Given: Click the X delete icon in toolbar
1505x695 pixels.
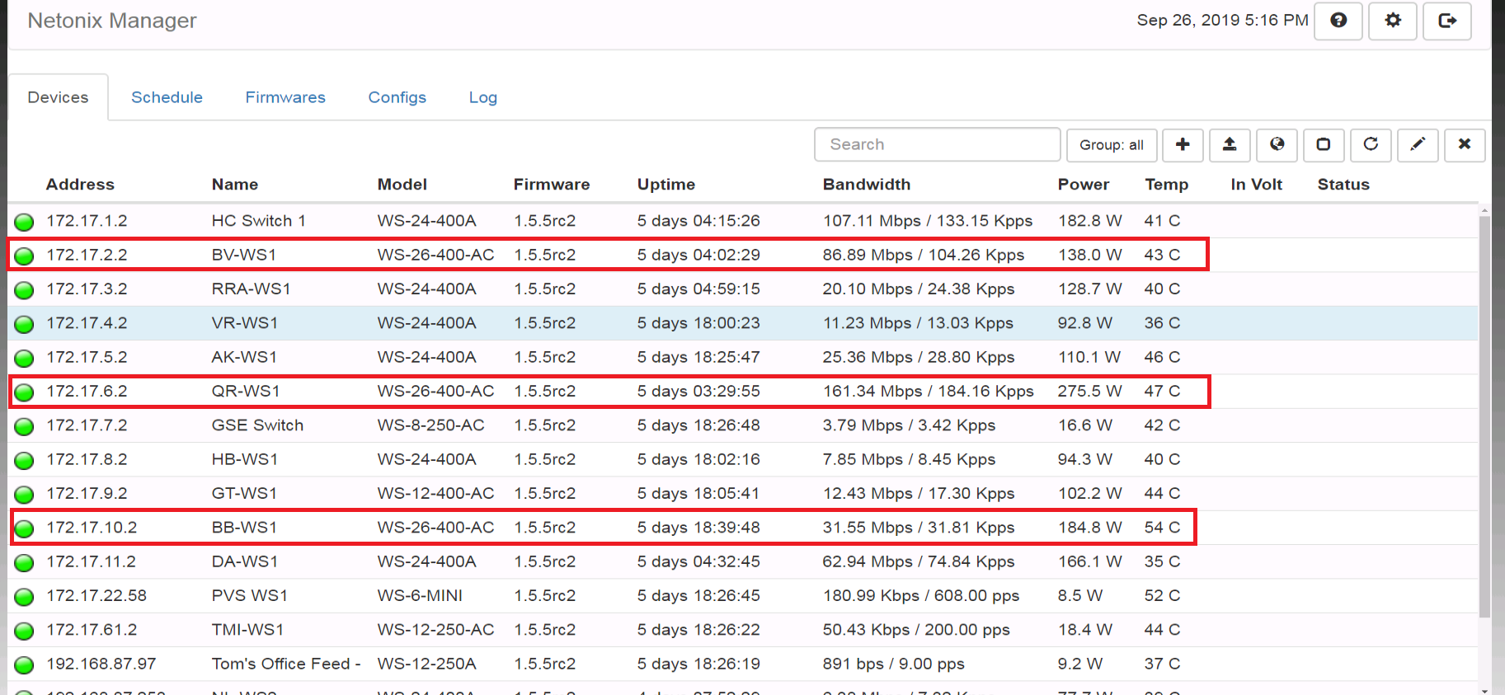Looking at the screenshot, I should click(x=1465, y=145).
